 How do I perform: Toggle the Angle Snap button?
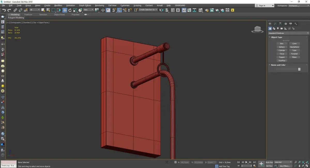[120, 10]
